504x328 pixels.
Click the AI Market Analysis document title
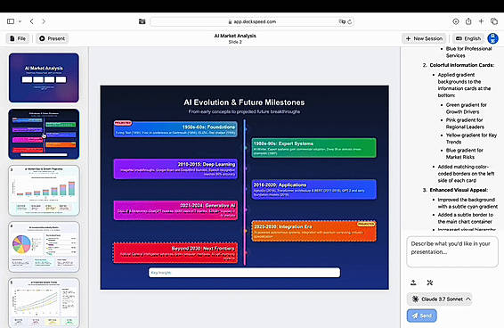(235, 36)
